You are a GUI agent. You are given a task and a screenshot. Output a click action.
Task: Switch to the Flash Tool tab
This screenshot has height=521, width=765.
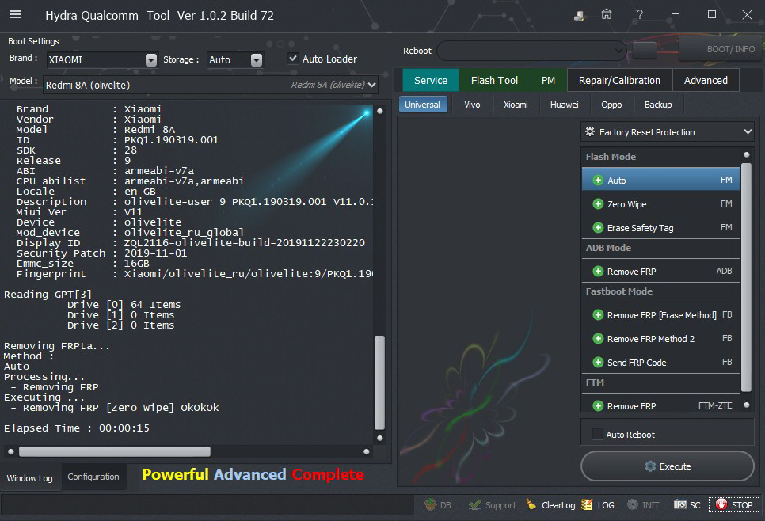pos(494,80)
